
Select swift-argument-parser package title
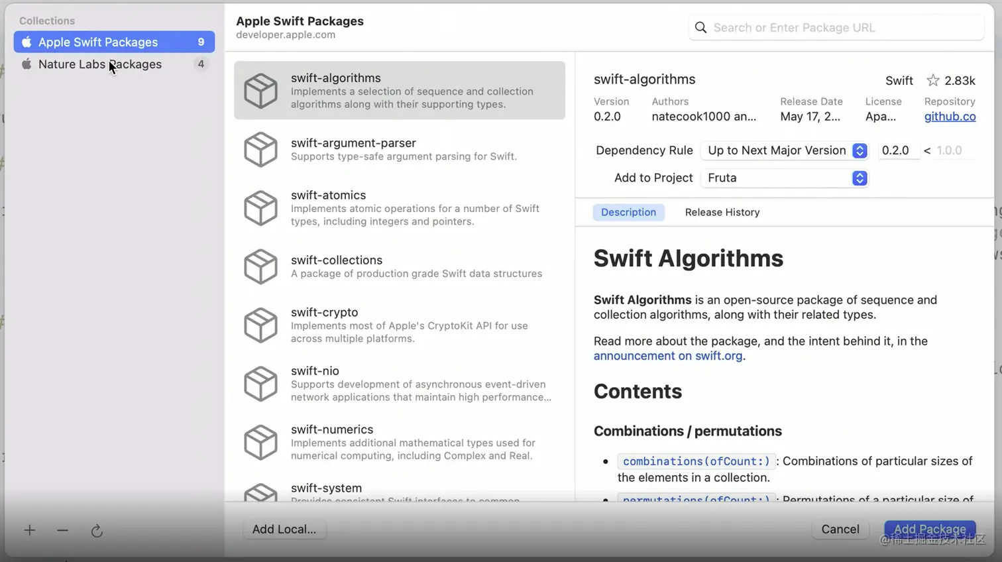point(353,143)
